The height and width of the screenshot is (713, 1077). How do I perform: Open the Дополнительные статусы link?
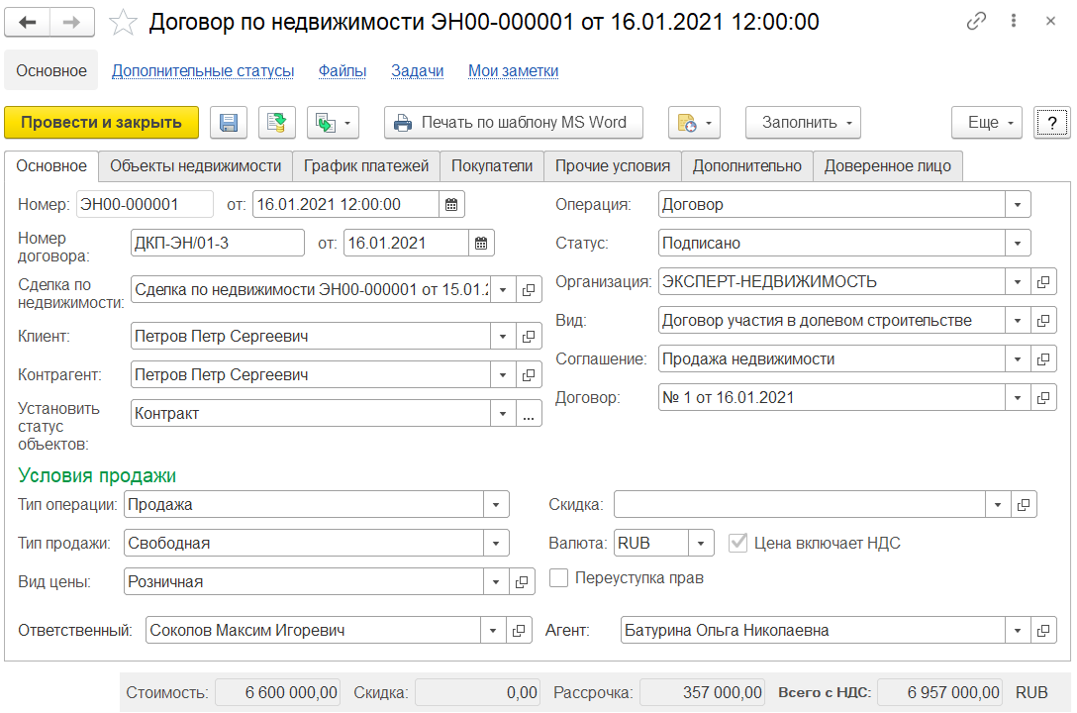[202, 71]
